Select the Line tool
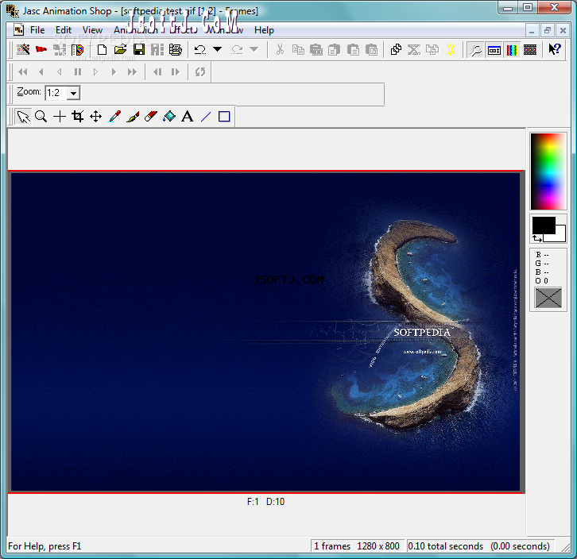 (x=206, y=117)
